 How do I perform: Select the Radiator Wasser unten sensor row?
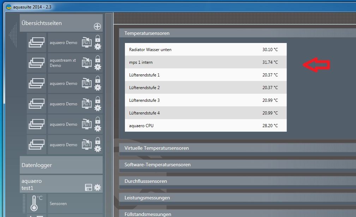coord(206,49)
